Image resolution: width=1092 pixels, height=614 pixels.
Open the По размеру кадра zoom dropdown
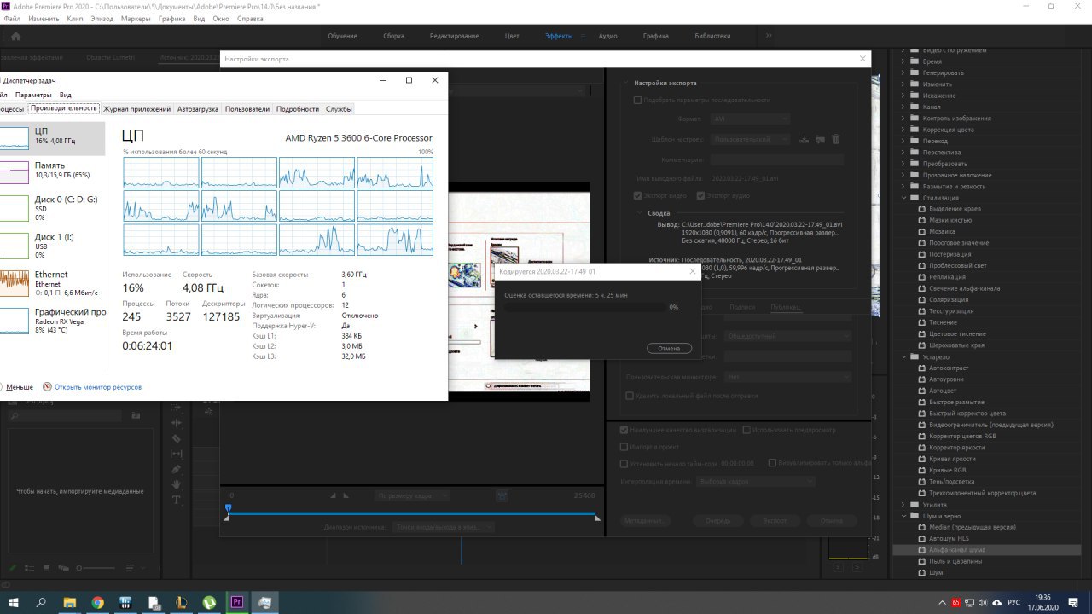pyautogui.click(x=413, y=495)
